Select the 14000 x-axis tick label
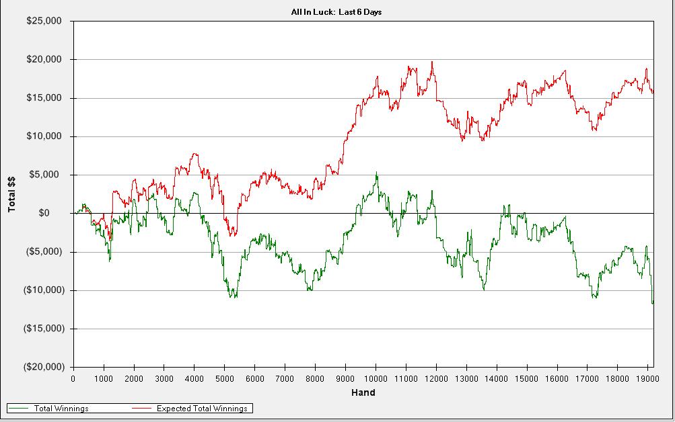 pyautogui.click(x=497, y=378)
